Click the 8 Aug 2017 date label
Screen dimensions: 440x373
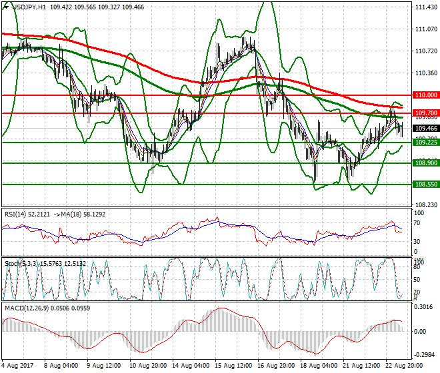point(18,366)
